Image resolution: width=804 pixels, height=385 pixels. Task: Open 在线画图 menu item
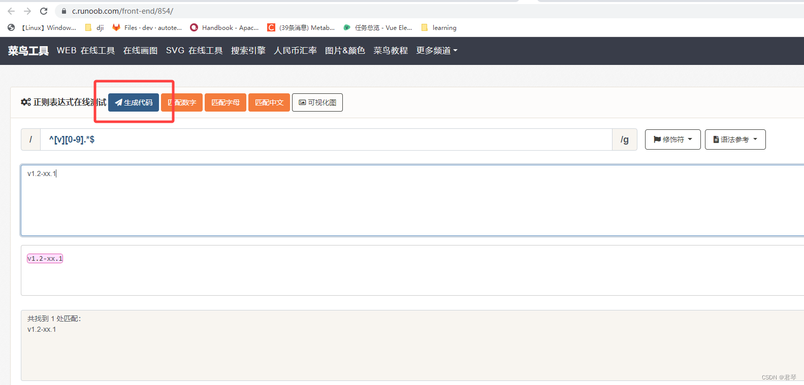tap(141, 51)
